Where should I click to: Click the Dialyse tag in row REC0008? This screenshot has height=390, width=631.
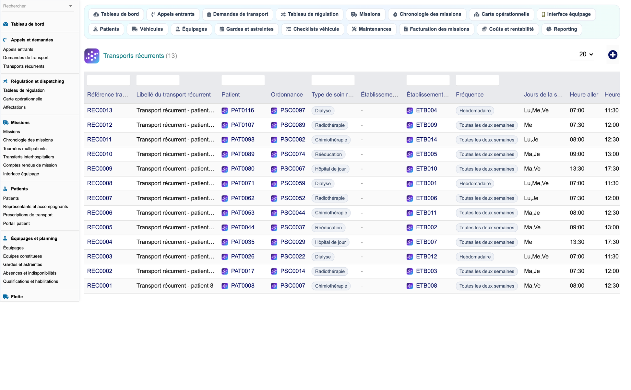click(323, 184)
